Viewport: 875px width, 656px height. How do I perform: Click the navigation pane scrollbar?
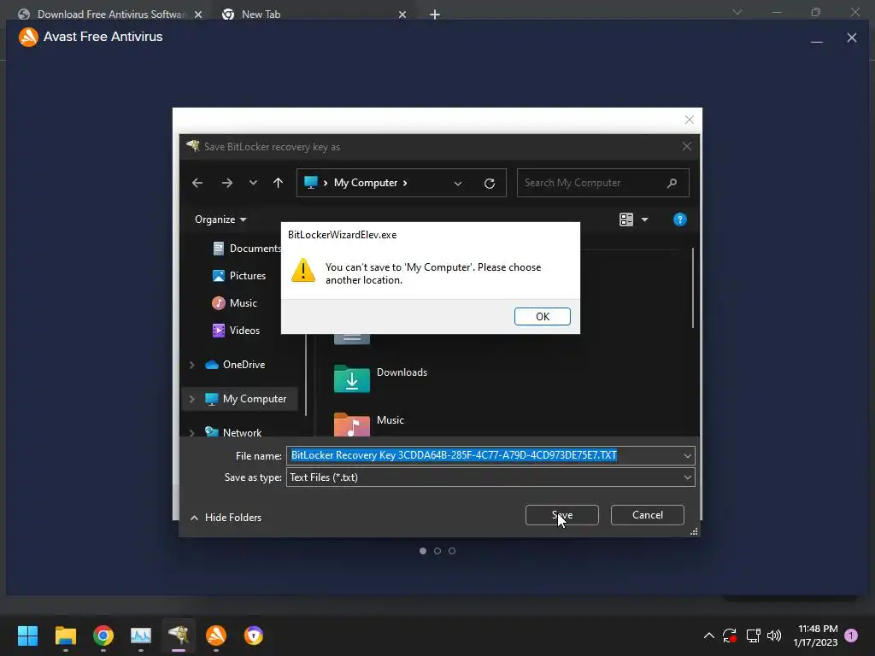click(x=306, y=374)
